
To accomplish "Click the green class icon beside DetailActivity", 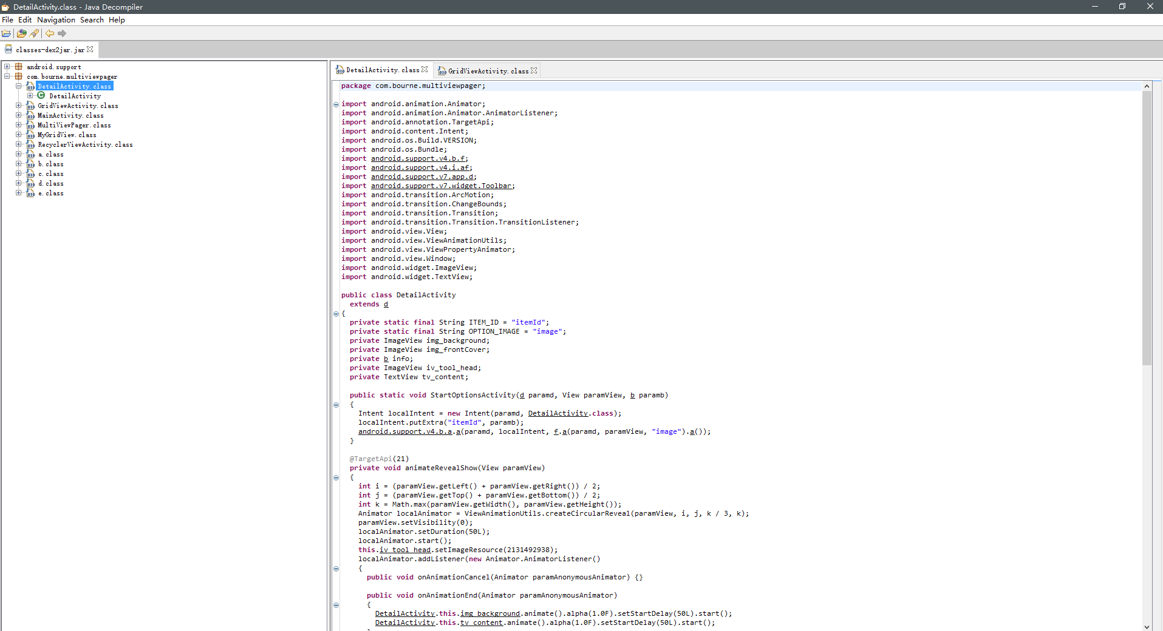I will pos(41,95).
